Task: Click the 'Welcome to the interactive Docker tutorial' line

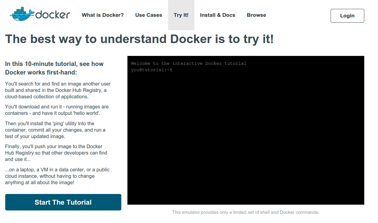Action: (x=189, y=64)
